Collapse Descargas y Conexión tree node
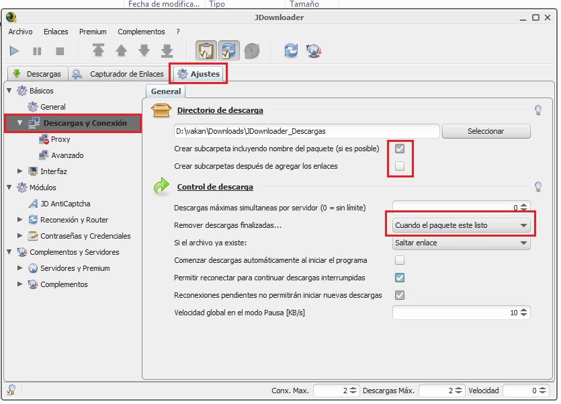The image size is (561, 404). tap(20, 123)
